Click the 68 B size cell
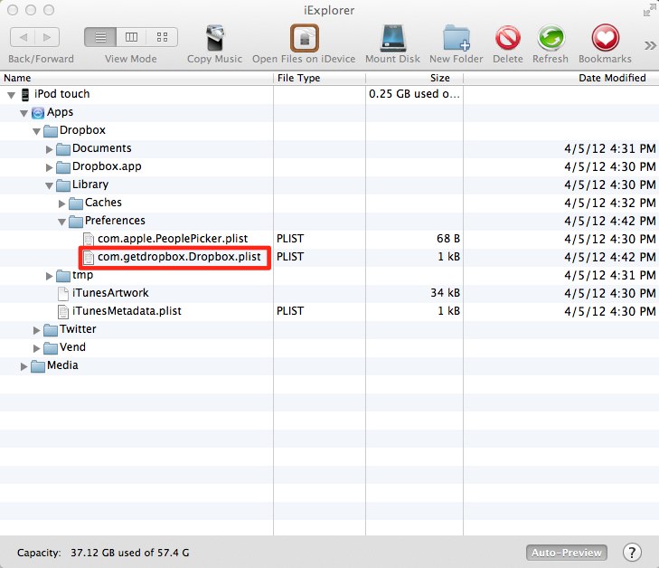Viewport: 659px width, 568px height. (x=448, y=239)
